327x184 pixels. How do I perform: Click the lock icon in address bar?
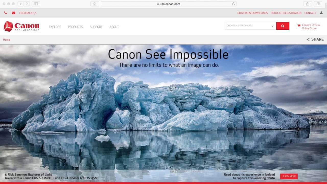[x=158, y=4]
